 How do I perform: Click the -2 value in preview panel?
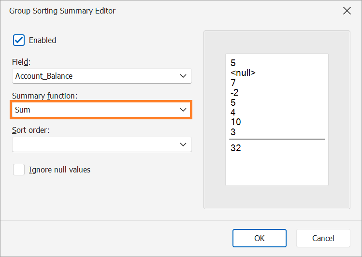click(234, 93)
